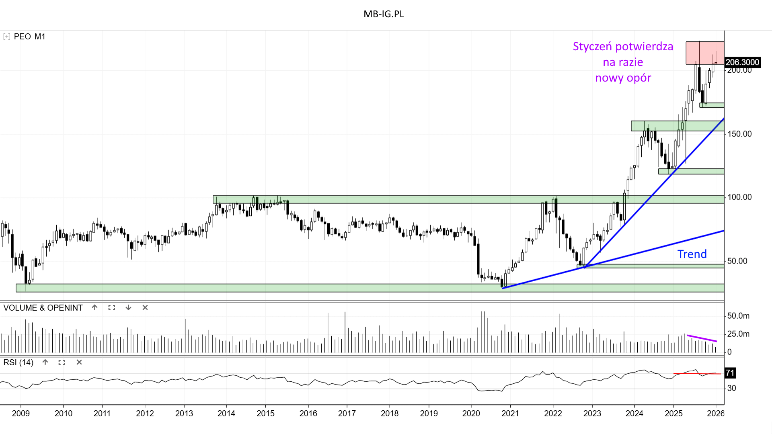The width and height of the screenshot is (772, 434).
Task: Maximize the VOLUME & OPENINT pane
Action: coord(112,307)
